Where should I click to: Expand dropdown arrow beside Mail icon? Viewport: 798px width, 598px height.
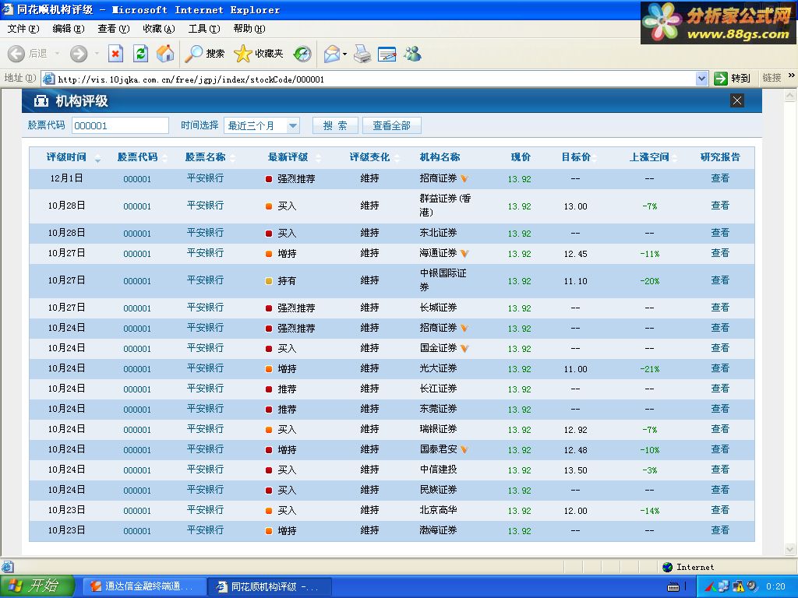pyautogui.click(x=345, y=54)
